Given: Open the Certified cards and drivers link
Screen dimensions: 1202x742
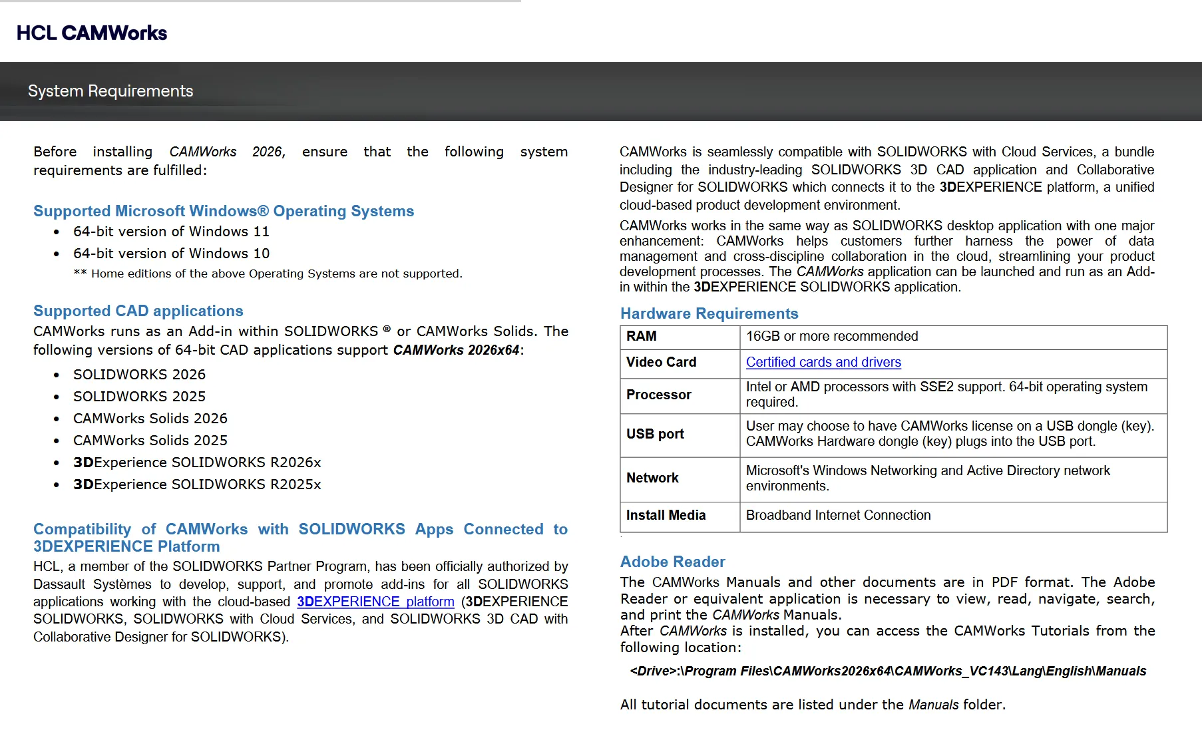Looking at the screenshot, I should coord(823,362).
